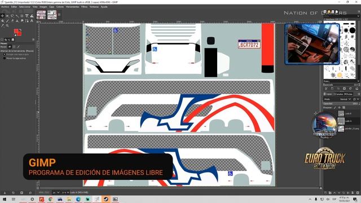Toggle lock position icon in Layers
361x203 pixels.
(x=339, y=108)
